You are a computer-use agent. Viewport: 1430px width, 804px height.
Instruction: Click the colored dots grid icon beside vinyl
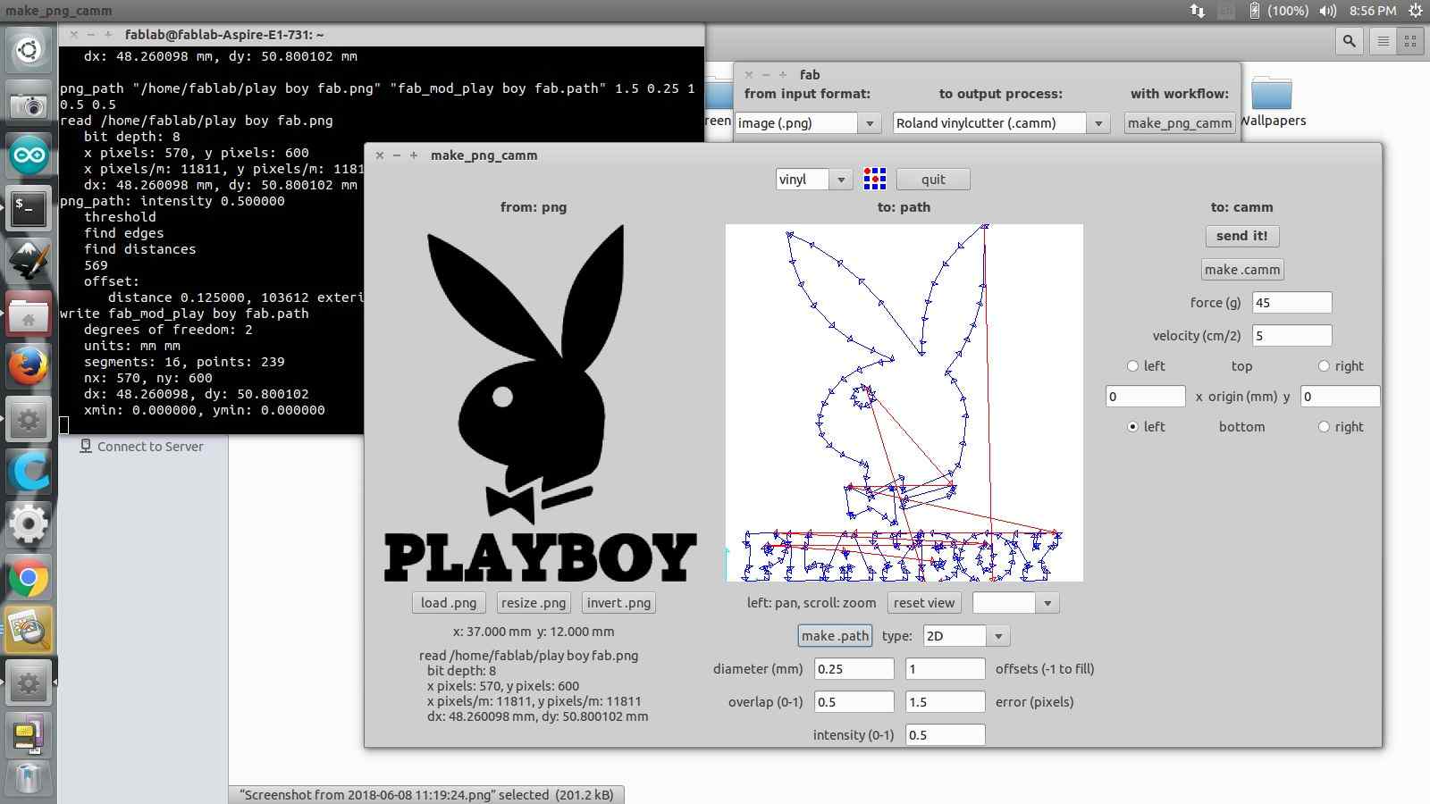(875, 179)
